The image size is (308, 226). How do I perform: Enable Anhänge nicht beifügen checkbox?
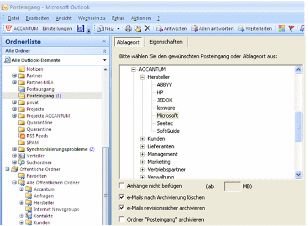coord(122,186)
